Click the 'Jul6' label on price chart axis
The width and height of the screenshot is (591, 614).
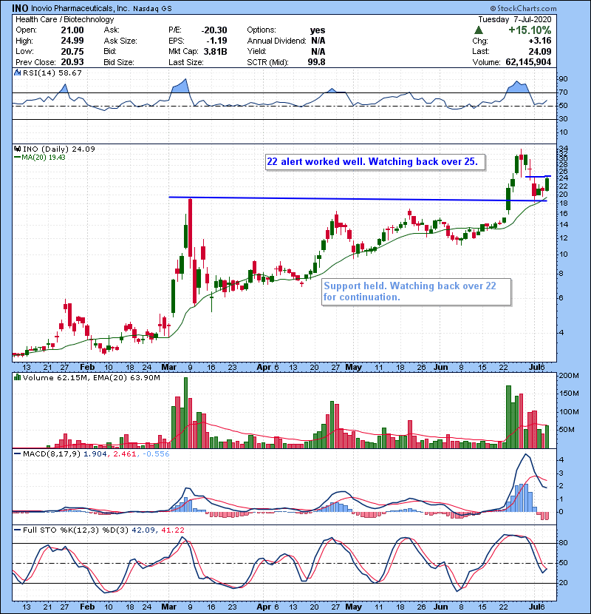pyautogui.click(x=536, y=368)
